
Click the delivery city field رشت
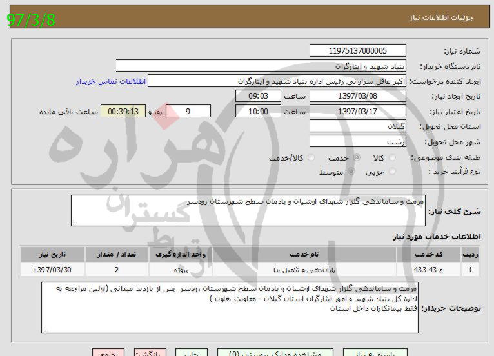(x=357, y=141)
